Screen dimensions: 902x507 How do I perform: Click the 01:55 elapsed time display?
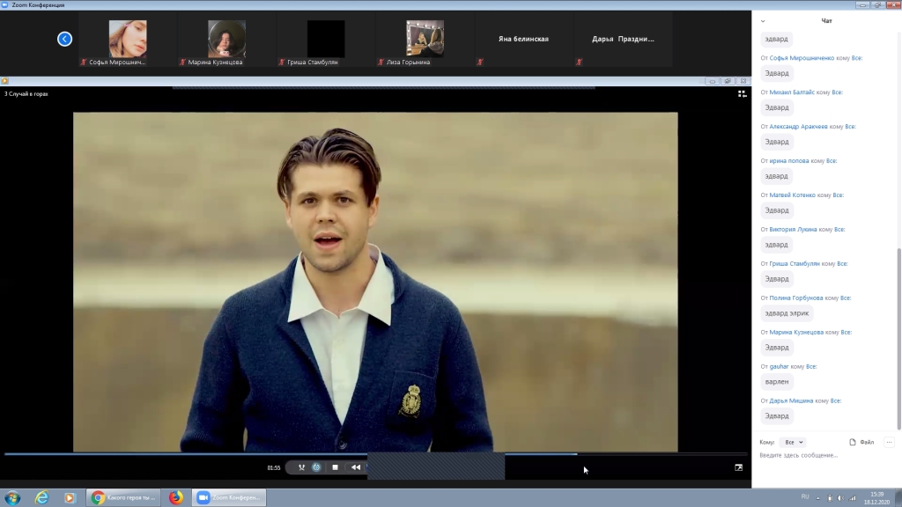pos(274,468)
